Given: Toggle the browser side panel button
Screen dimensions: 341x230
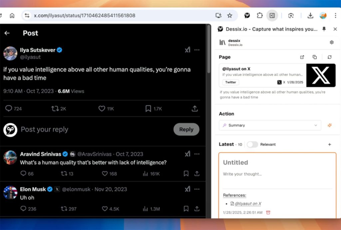Looking at the screenshot, I should point(272,15).
